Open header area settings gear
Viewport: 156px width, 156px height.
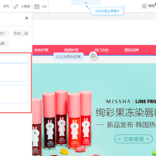coord(93,55)
